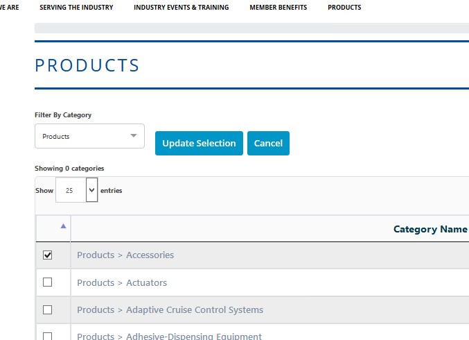This screenshot has height=340, width=469.
Task: Open the Products category filter dropdown
Action: 90,136
